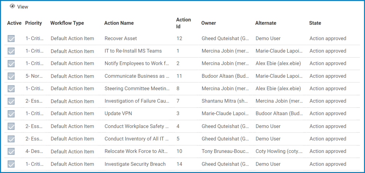This screenshot has height=173, width=365.
Task: Uncheck Active for Update VPN row
Action: [11, 114]
